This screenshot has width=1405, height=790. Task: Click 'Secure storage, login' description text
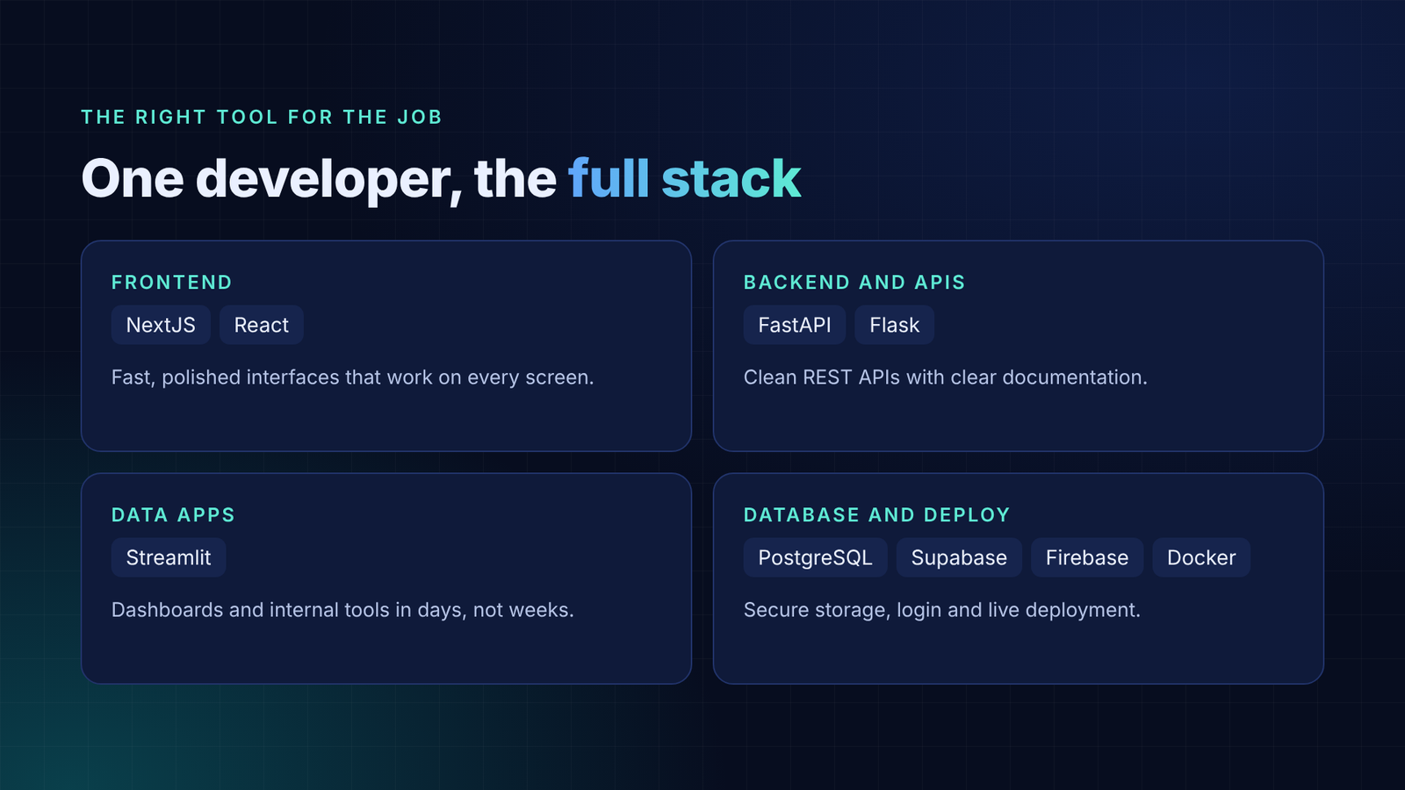942,610
